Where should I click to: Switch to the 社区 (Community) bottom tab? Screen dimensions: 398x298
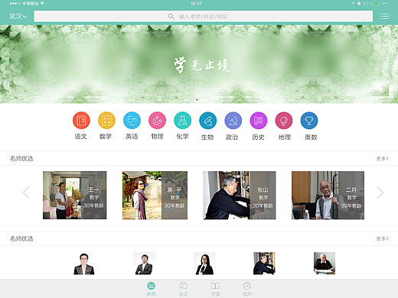point(184,289)
